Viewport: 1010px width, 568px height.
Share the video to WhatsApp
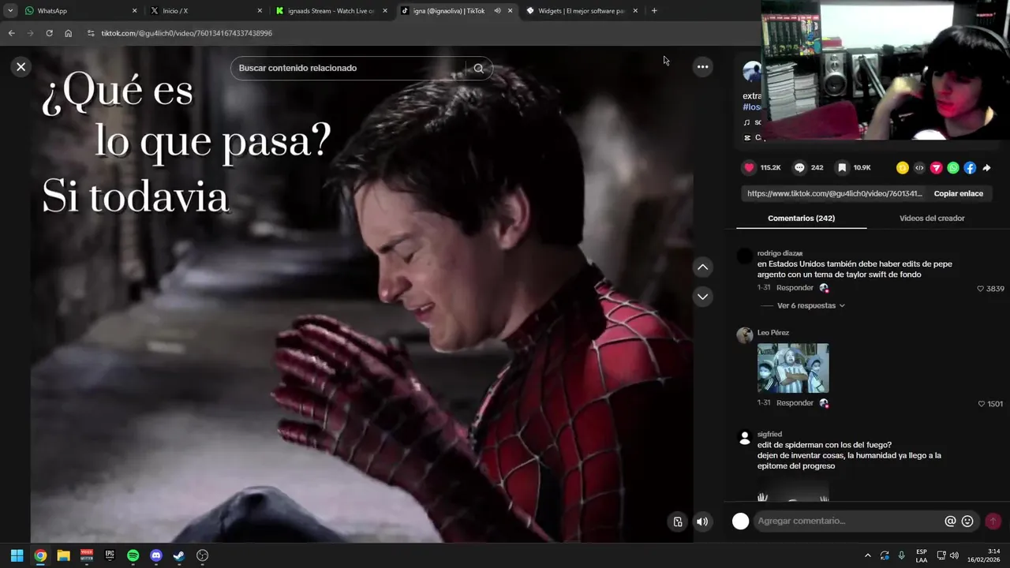pyautogui.click(x=953, y=168)
